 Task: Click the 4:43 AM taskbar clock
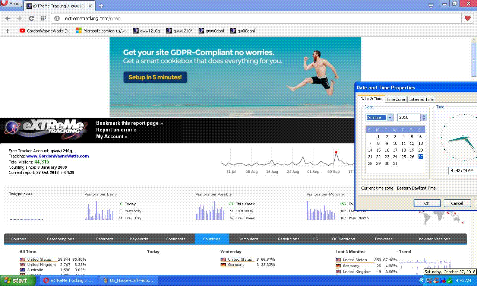pyautogui.click(x=463, y=280)
